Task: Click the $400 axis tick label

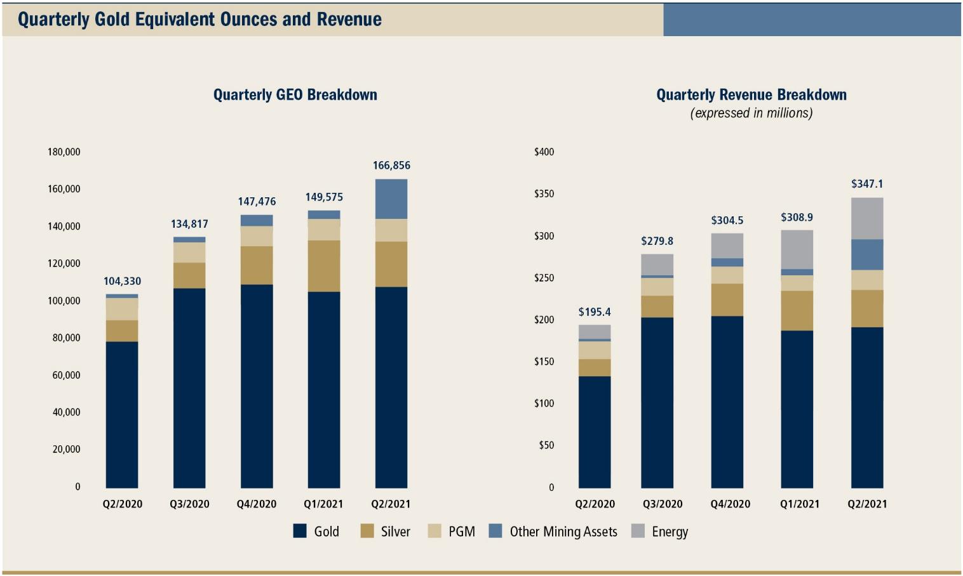Action: coord(544,152)
